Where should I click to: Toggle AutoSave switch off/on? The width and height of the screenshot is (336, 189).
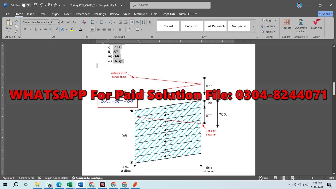26,5
